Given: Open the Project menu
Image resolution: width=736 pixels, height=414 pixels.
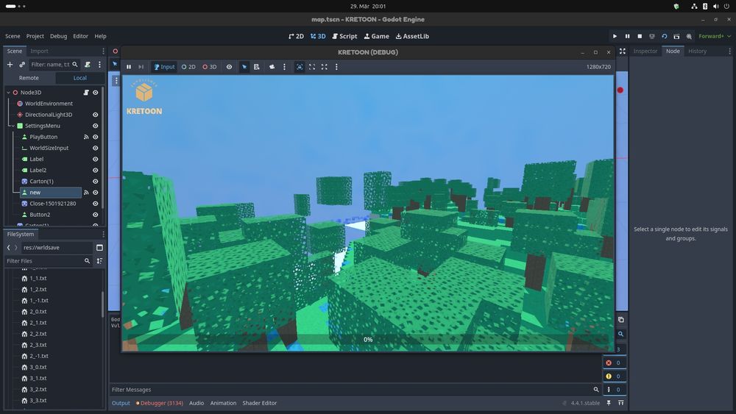Looking at the screenshot, I should (x=35, y=36).
